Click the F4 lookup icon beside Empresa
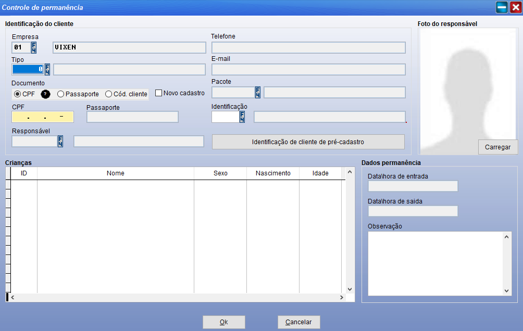The width and height of the screenshot is (523, 331). click(x=34, y=48)
